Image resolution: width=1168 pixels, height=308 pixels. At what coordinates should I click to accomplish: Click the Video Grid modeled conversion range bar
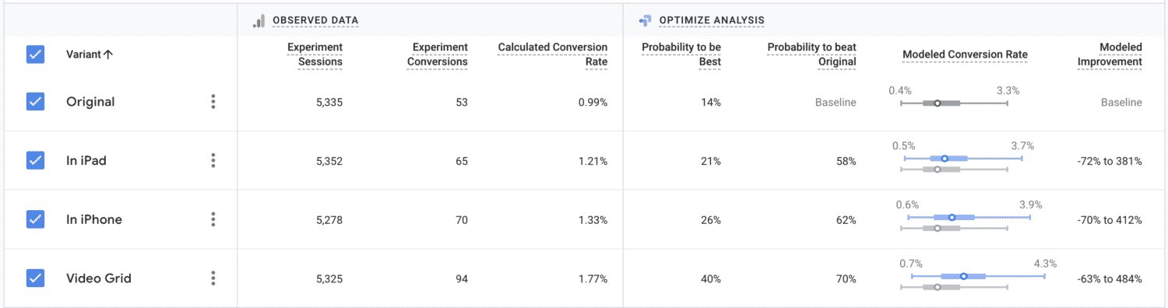[977, 275]
